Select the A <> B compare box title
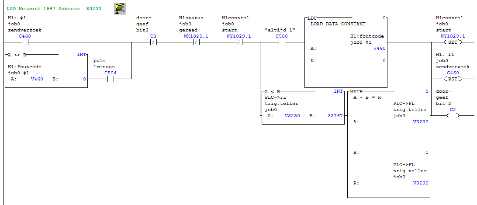 pos(16,55)
